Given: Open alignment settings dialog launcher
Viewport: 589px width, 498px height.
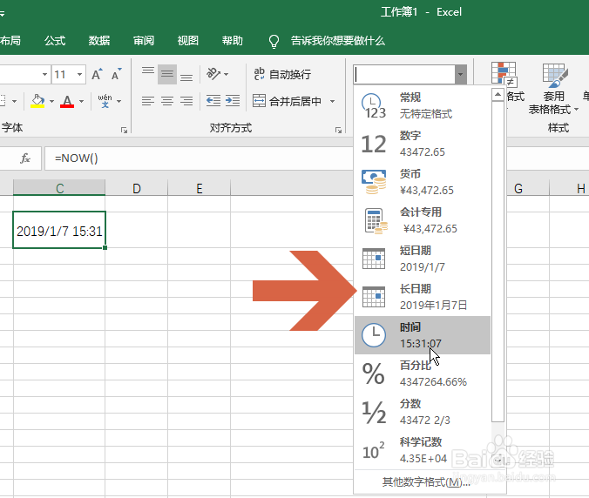Looking at the screenshot, I should 338,130.
